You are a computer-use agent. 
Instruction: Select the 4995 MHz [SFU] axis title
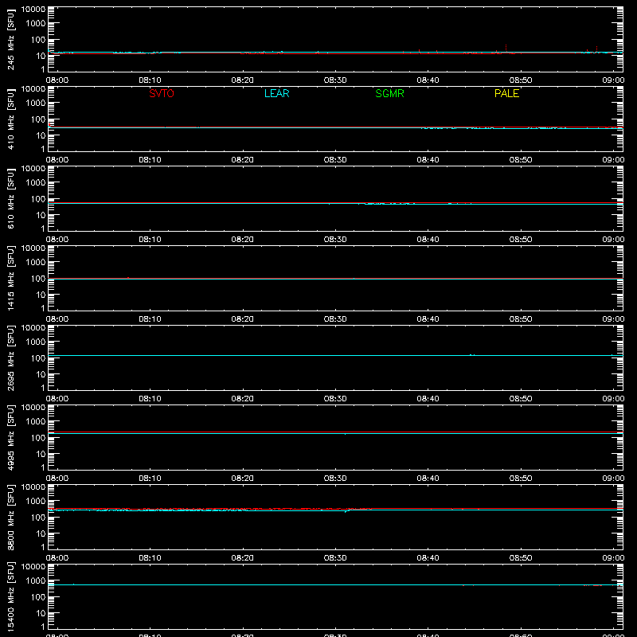coord(10,437)
